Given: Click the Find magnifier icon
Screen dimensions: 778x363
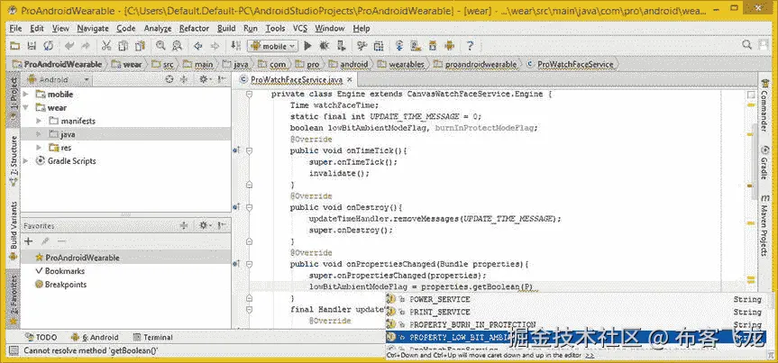Looking at the screenshot, I should (160, 46).
